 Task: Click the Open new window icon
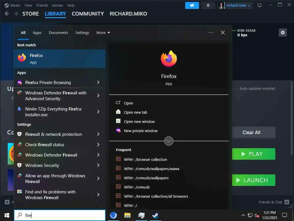coord(118,121)
